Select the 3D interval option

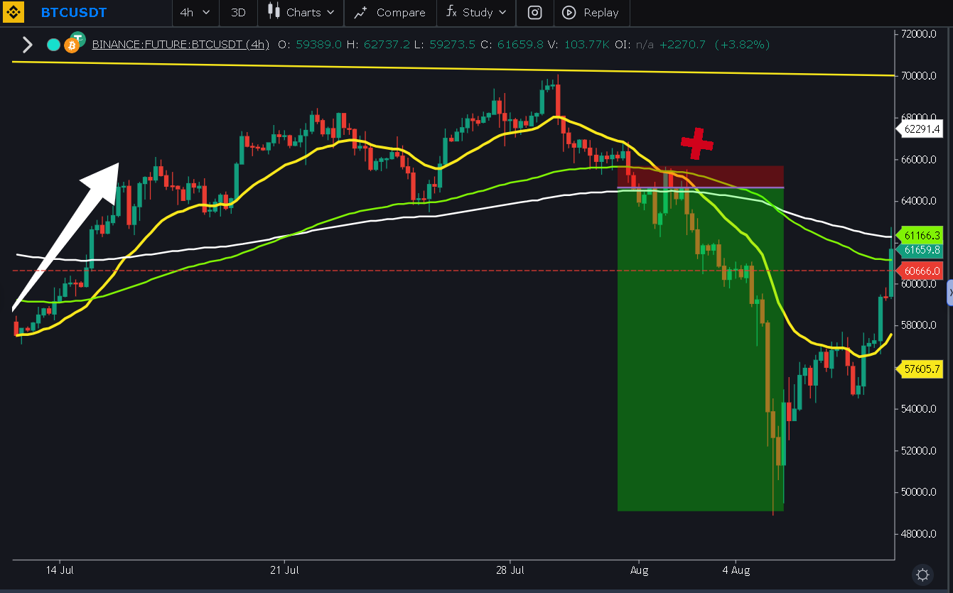click(238, 12)
